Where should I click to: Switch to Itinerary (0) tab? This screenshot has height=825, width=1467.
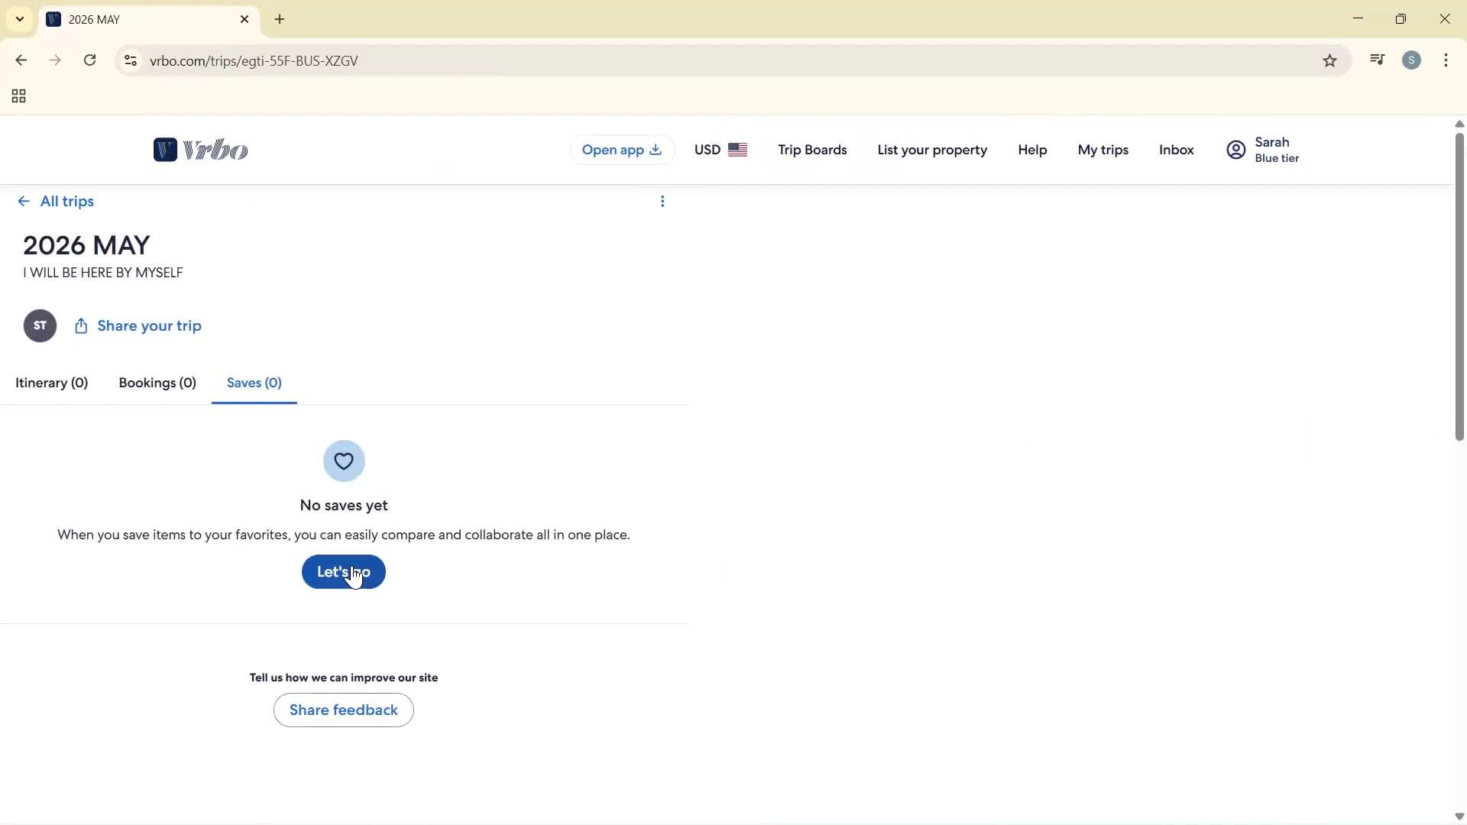coord(51,383)
